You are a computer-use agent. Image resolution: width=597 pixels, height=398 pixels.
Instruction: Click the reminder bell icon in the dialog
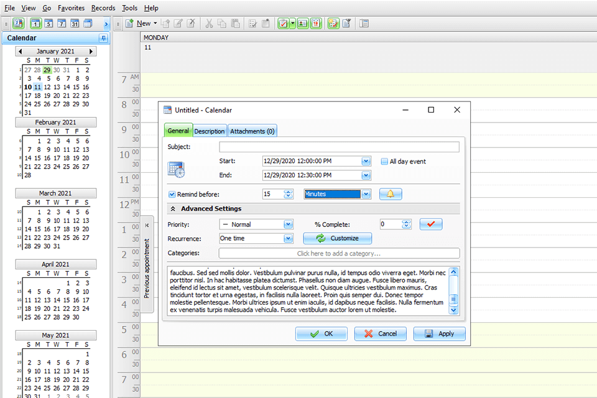390,194
